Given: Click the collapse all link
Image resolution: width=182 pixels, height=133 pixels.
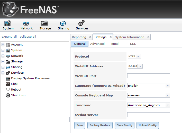Looking at the screenshot, I should click(28, 37).
